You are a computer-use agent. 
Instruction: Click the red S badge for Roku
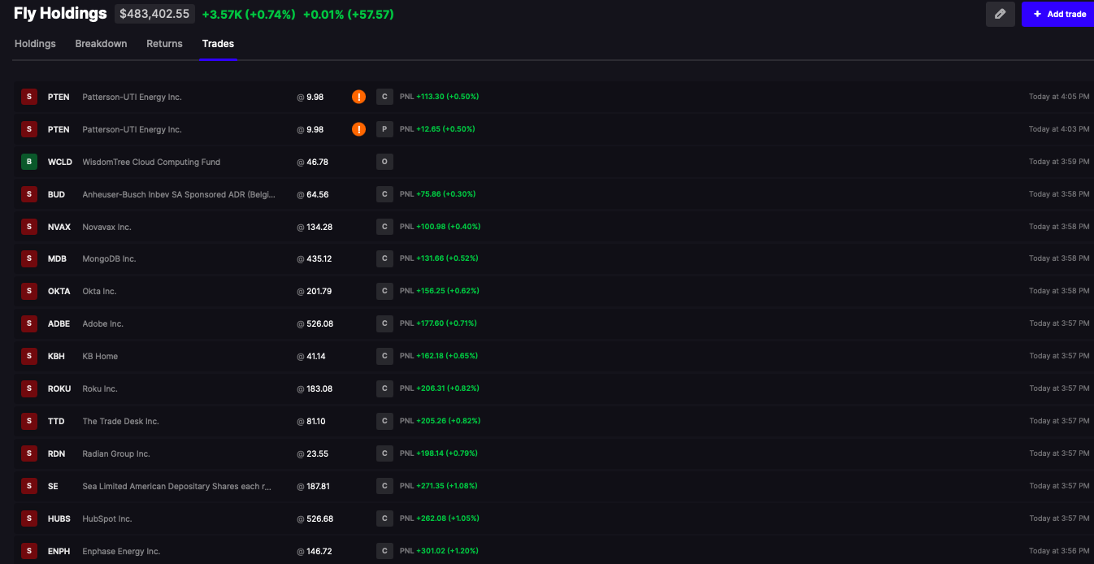pyautogui.click(x=29, y=388)
